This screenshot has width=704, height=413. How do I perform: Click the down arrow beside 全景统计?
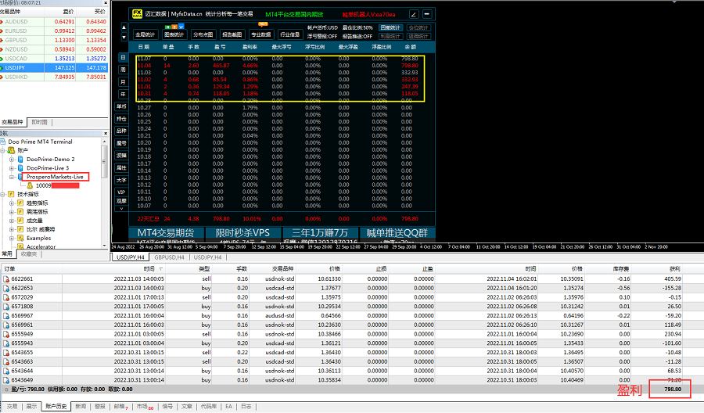124,38
